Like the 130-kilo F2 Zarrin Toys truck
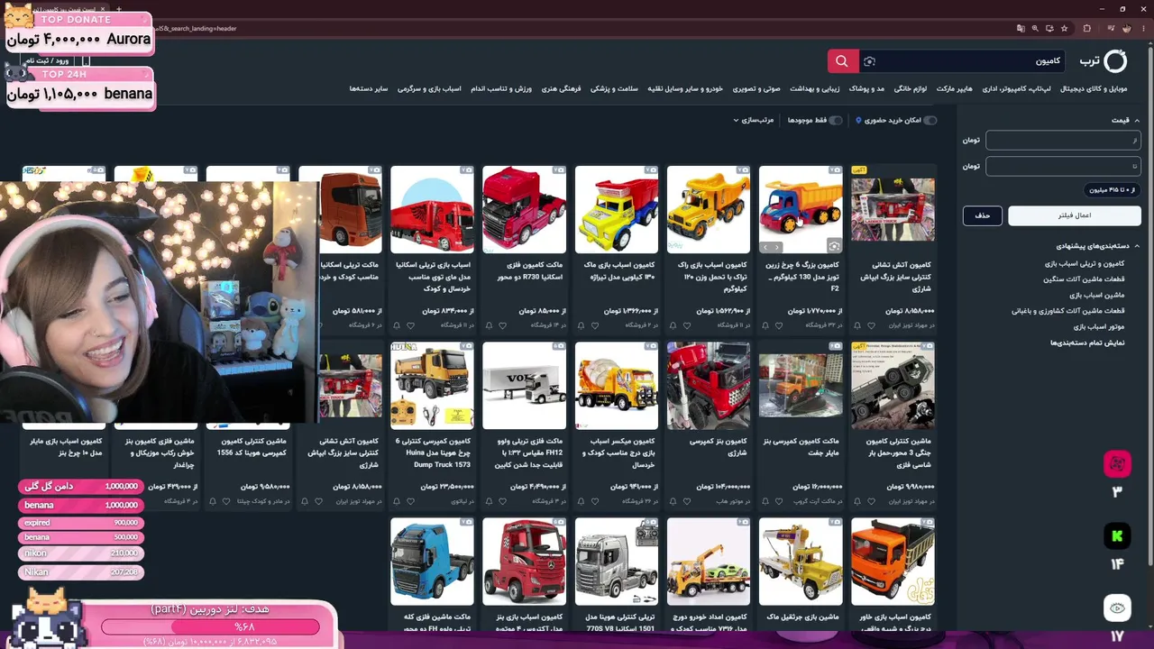This screenshot has height=649, width=1154. coord(779,325)
